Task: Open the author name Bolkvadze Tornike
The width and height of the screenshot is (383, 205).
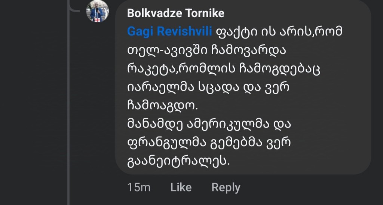Action: tap(175, 13)
